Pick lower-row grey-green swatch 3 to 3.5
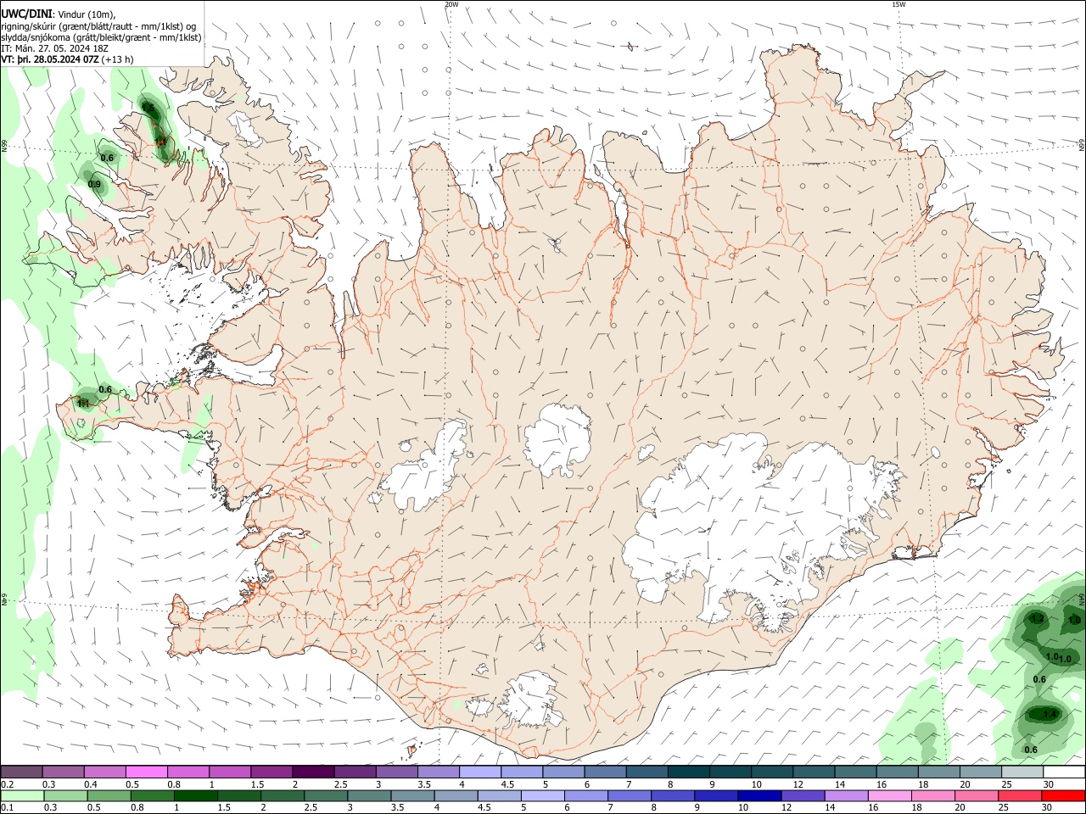 (x=368, y=795)
